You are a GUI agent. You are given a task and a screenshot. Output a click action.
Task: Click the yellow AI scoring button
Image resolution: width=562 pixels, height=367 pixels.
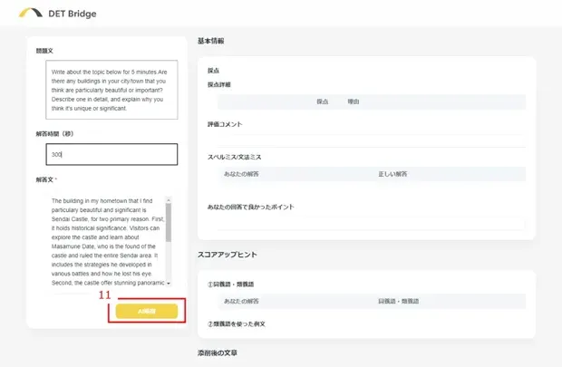pos(147,311)
